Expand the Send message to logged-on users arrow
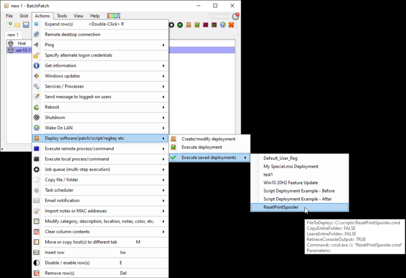 pyautogui.click(x=163, y=97)
